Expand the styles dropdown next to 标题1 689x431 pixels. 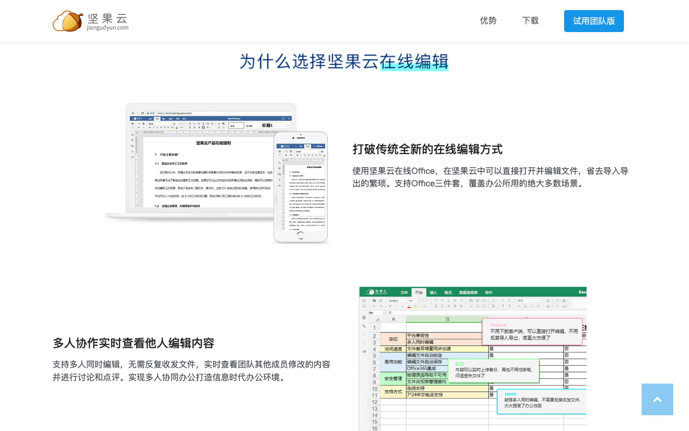point(288,125)
